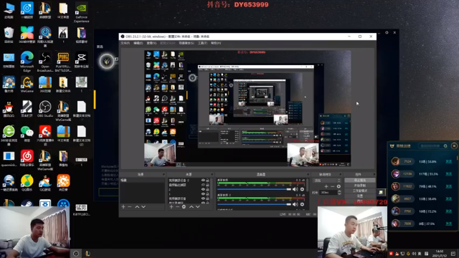Open OBS 查看(V) menu

(x=151, y=43)
